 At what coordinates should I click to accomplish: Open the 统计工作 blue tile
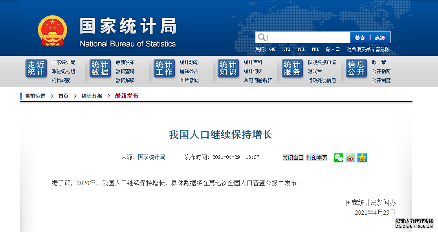click(164, 68)
